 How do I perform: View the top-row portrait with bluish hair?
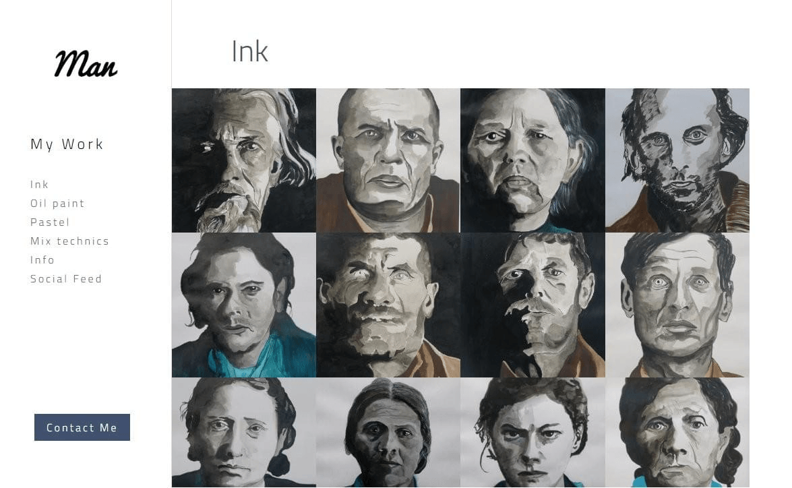(532, 160)
